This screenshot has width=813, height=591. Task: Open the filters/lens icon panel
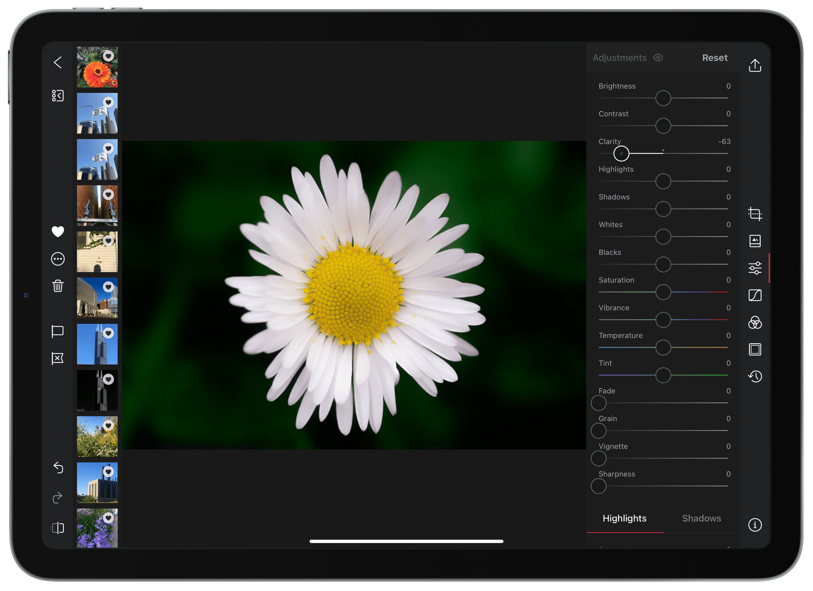pyautogui.click(x=755, y=322)
